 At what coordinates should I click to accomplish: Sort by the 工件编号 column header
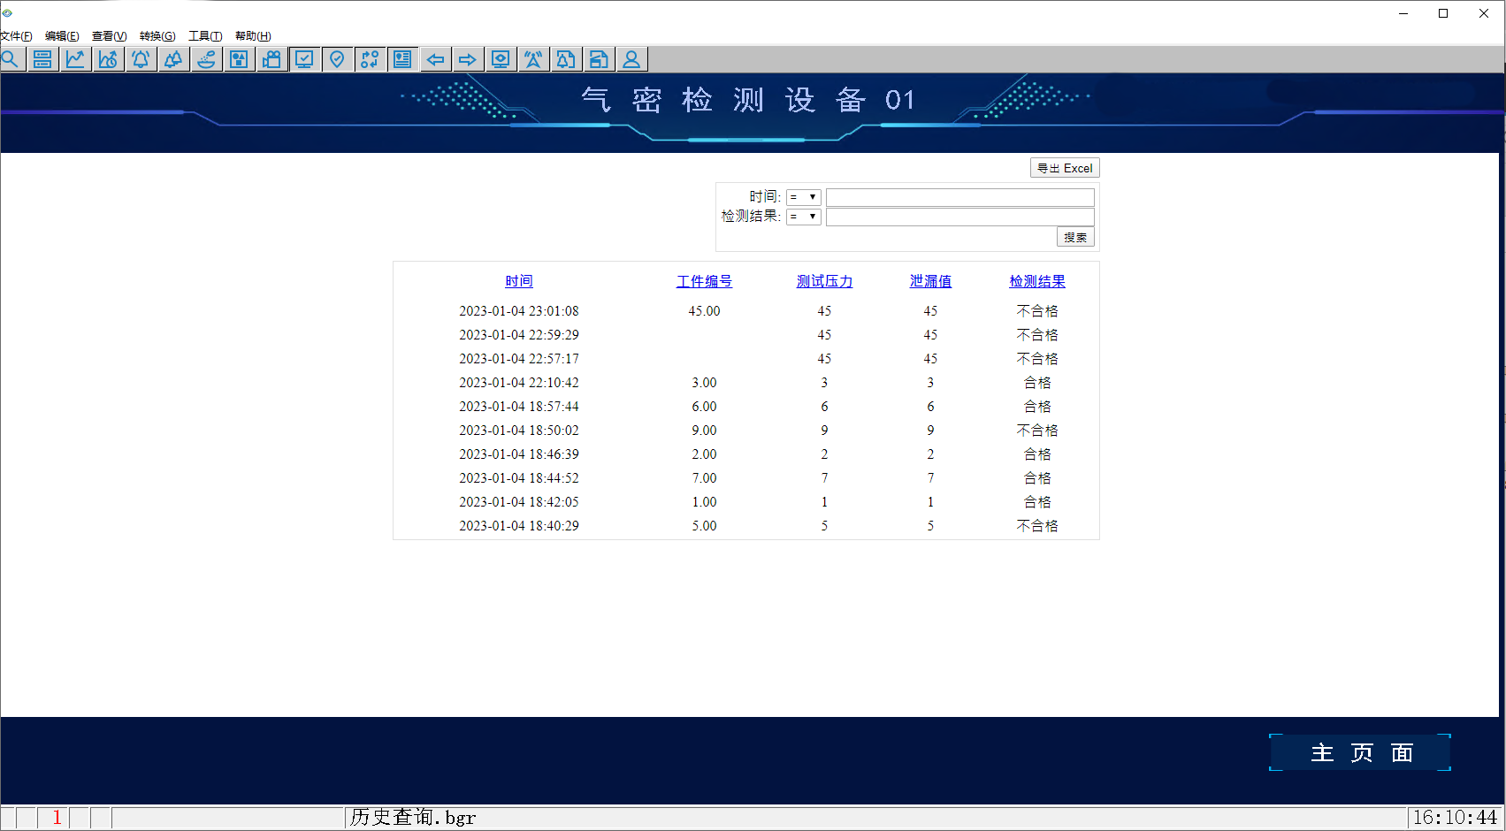click(x=704, y=281)
